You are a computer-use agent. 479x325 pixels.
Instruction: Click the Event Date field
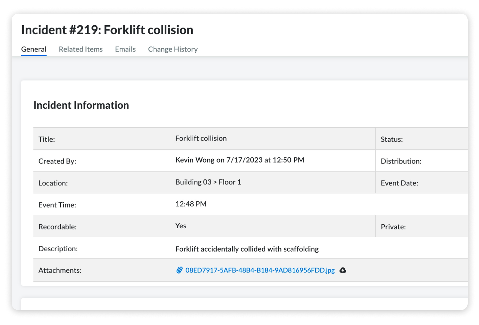coord(399,183)
